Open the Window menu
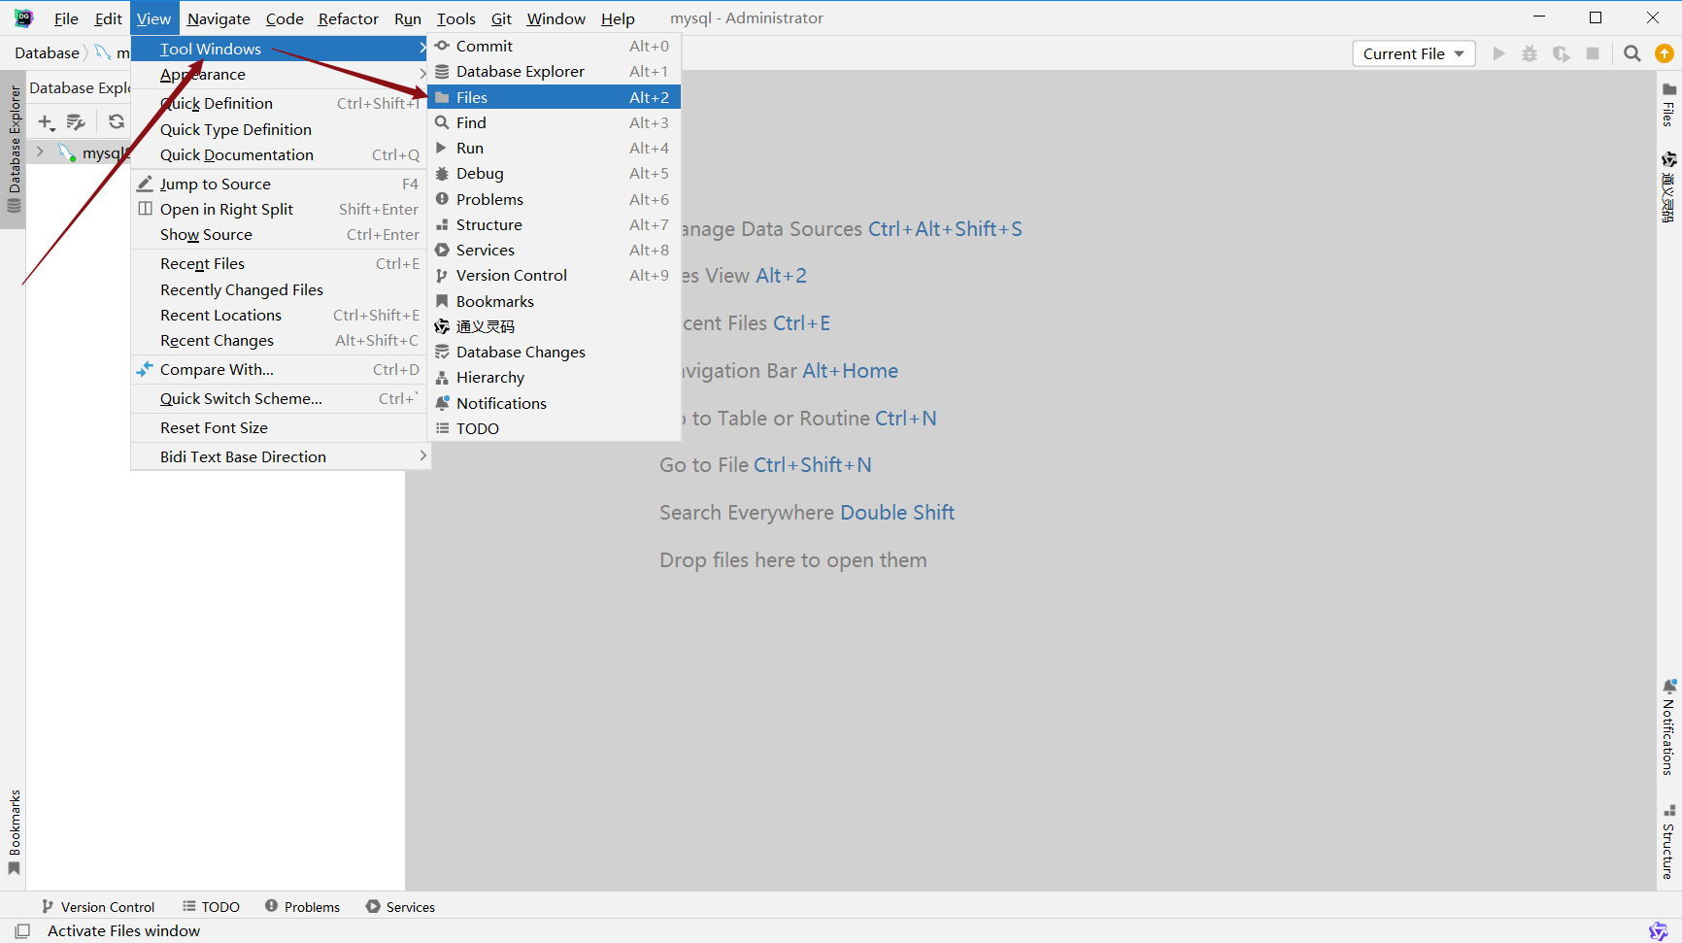This screenshot has height=943, width=1682. pyautogui.click(x=555, y=18)
